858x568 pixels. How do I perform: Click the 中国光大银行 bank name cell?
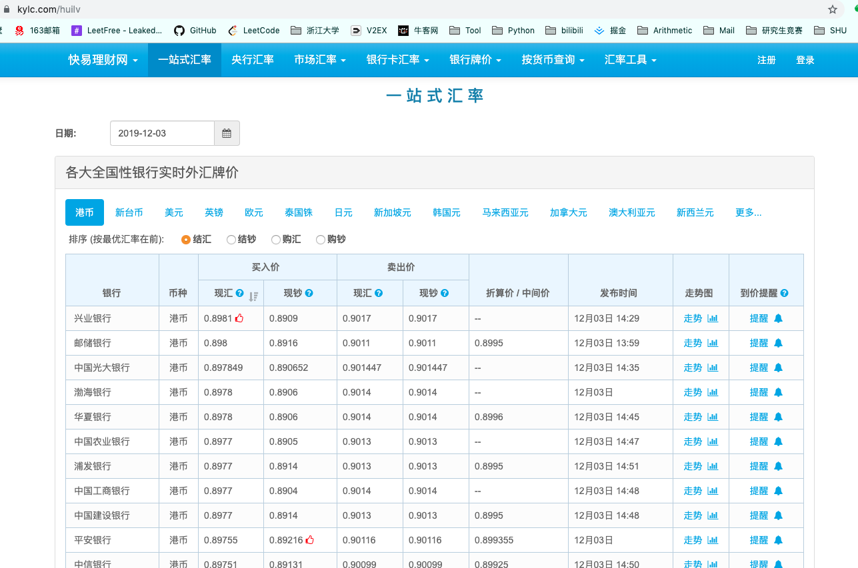113,368
